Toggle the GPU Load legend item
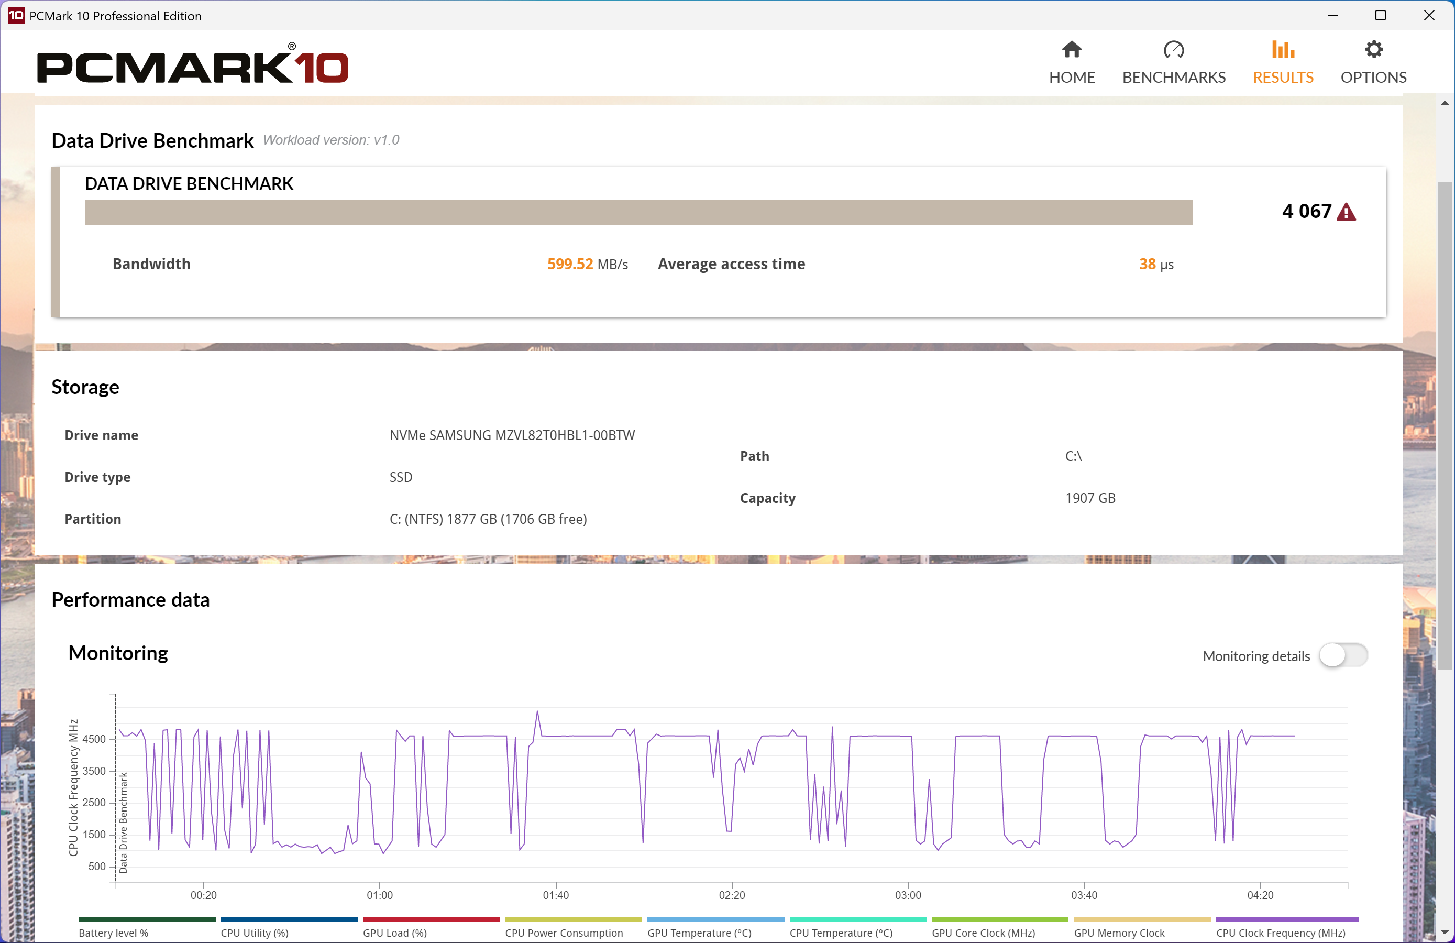The height and width of the screenshot is (943, 1455). click(x=431, y=927)
